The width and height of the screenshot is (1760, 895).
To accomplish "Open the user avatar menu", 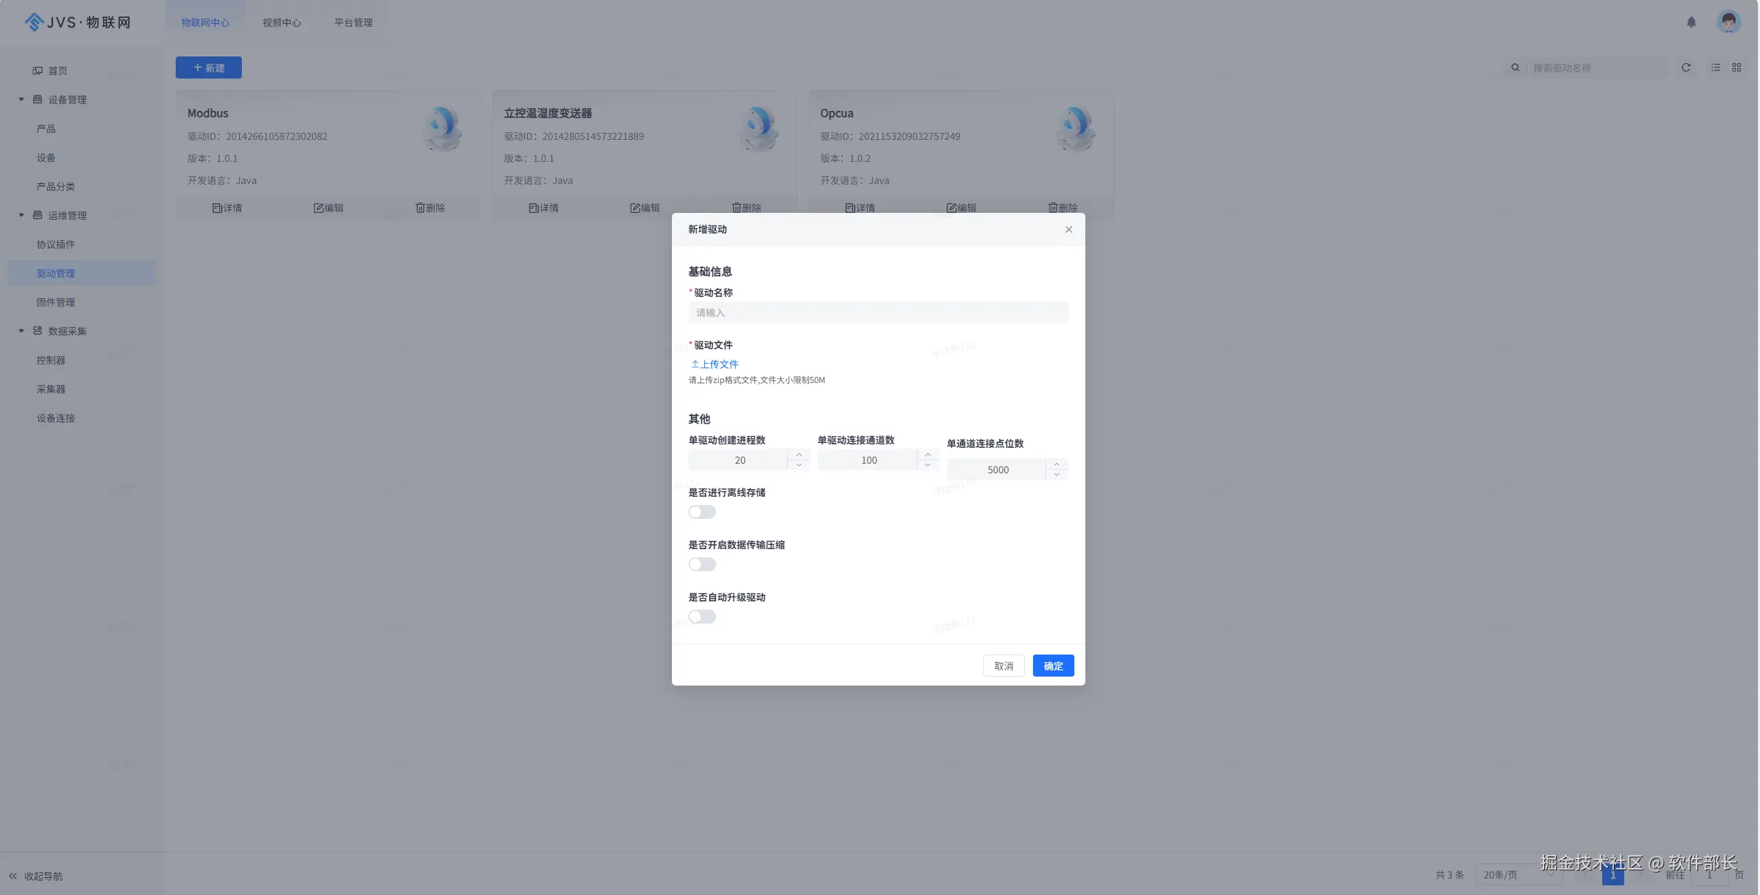I will click(1728, 22).
